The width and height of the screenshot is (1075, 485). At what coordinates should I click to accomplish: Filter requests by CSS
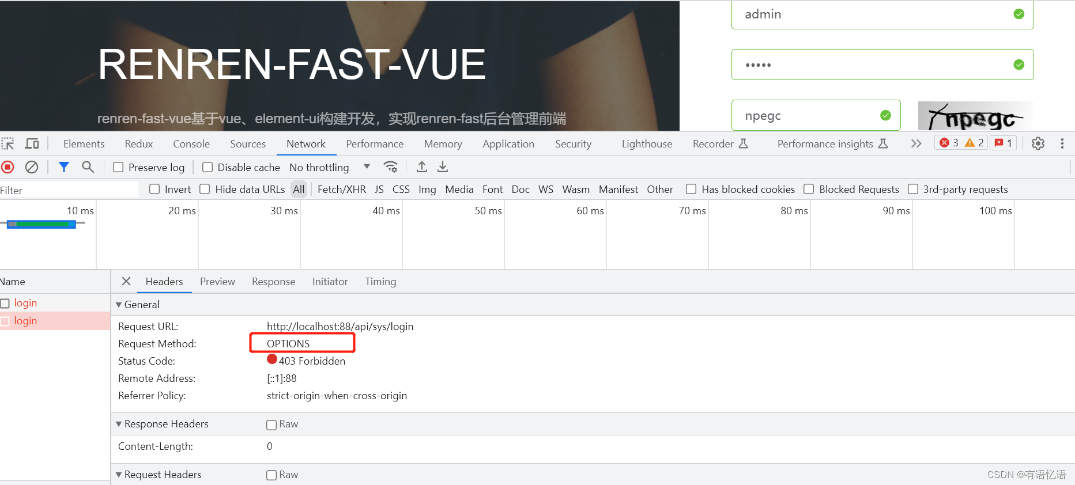click(401, 190)
